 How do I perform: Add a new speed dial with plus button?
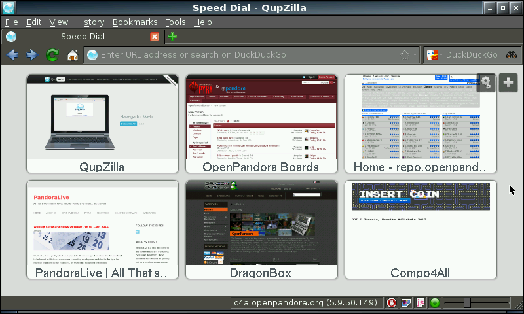509,82
